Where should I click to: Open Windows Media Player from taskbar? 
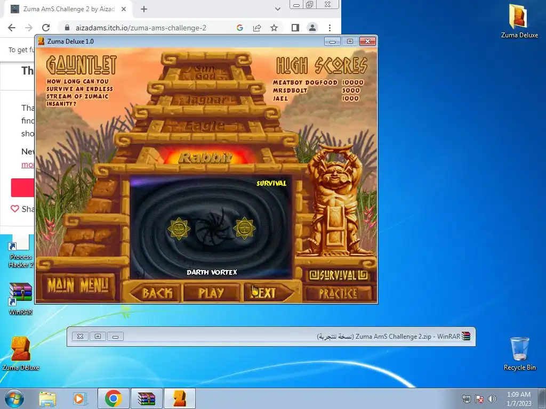(79, 398)
